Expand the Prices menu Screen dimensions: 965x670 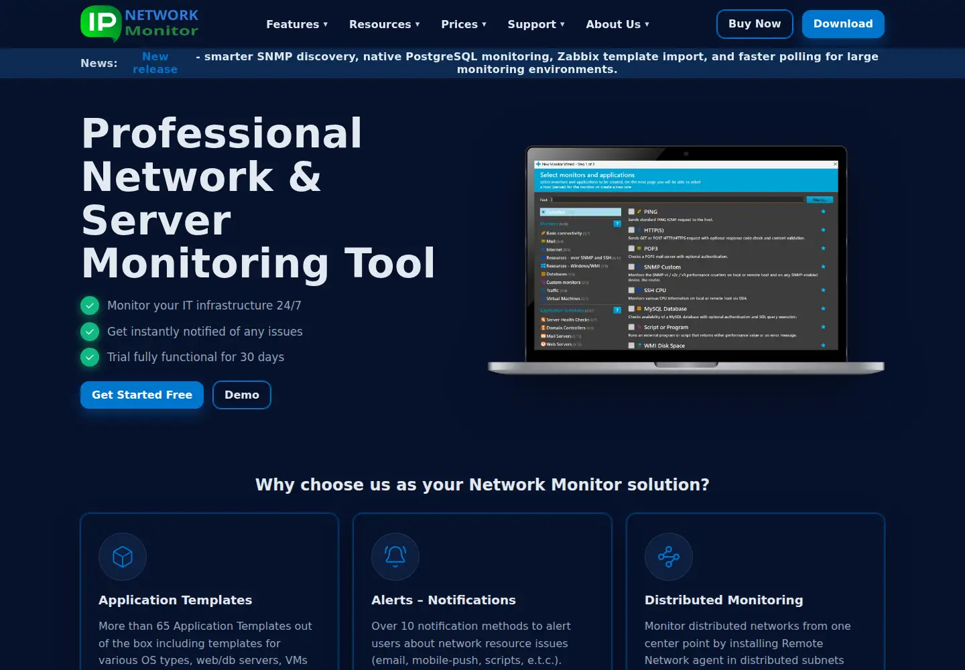coord(464,24)
